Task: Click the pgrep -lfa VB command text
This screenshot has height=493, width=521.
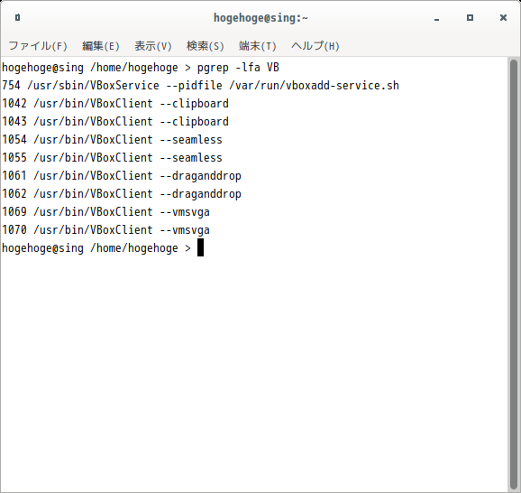Action: click(238, 68)
